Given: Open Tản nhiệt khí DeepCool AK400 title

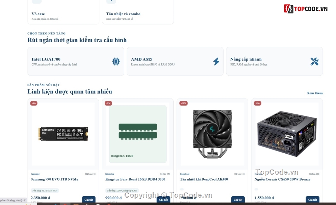Looking at the screenshot, I should point(204,179).
